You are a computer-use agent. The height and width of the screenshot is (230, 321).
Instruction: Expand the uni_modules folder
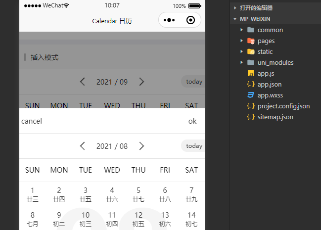[x=275, y=62]
